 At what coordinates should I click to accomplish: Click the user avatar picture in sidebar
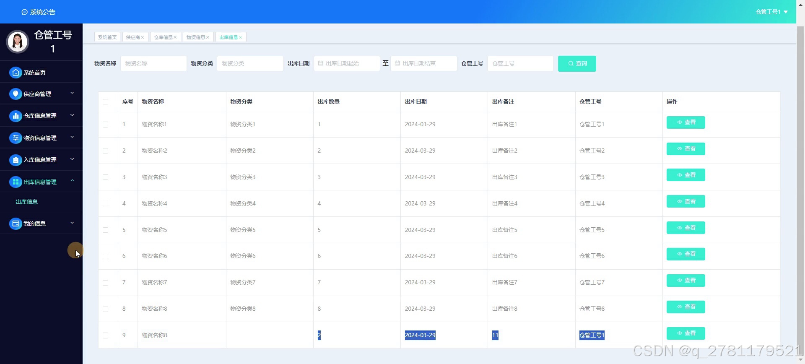18,42
